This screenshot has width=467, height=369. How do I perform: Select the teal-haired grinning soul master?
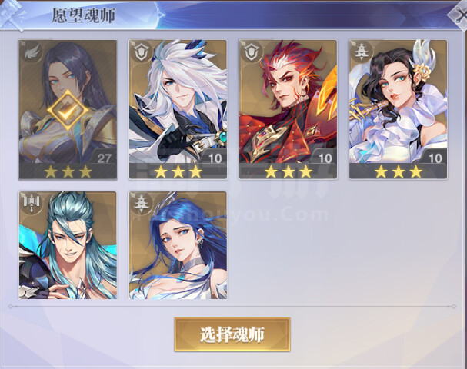(x=68, y=245)
